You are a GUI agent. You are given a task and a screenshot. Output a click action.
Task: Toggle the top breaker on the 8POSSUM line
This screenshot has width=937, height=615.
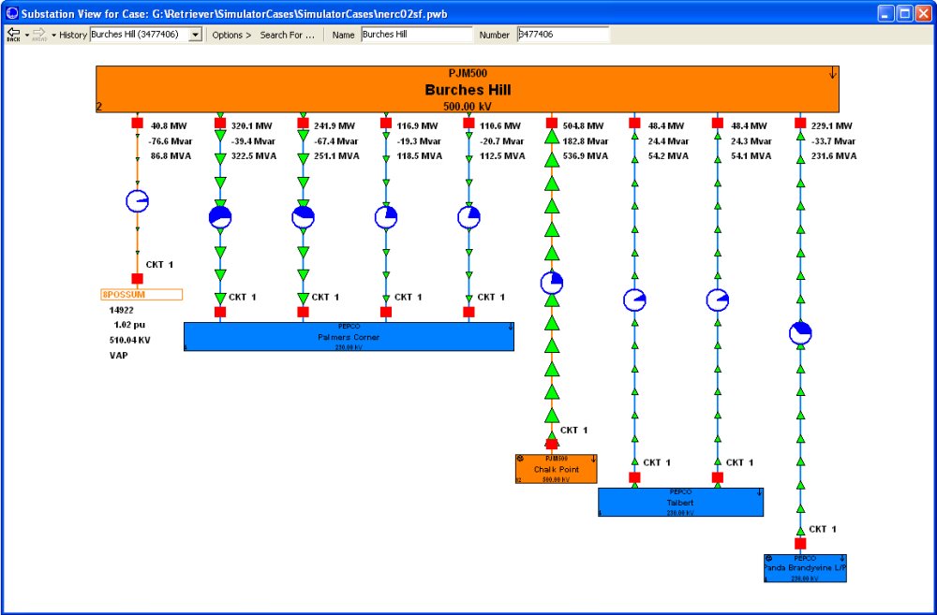pyautogui.click(x=137, y=124)
